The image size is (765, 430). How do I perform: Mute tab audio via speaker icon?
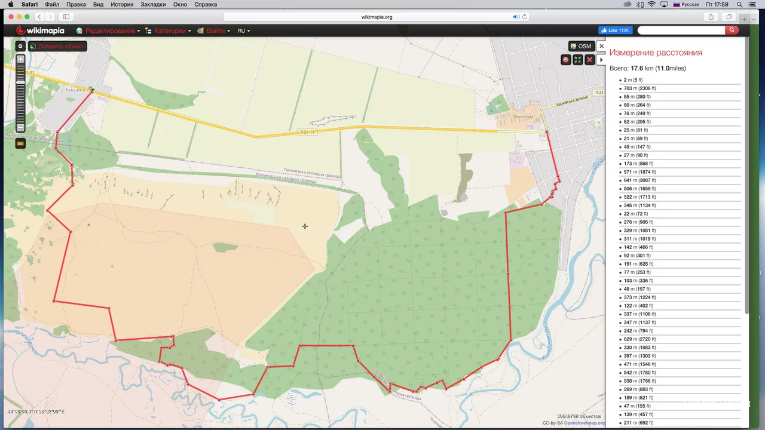(x=516, y=17)
